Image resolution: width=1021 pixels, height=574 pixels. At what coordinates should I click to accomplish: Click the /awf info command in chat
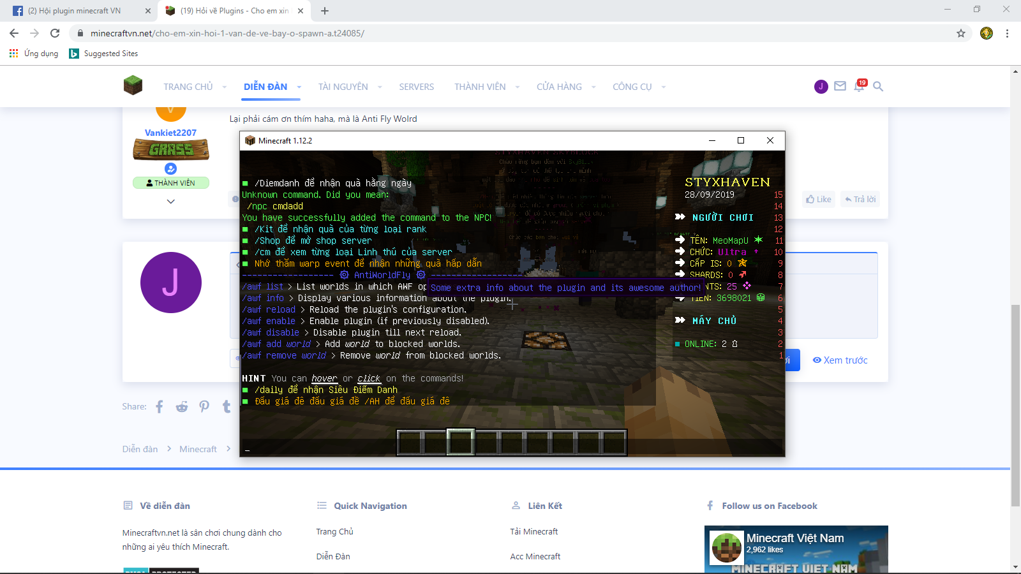click(263, 298)
